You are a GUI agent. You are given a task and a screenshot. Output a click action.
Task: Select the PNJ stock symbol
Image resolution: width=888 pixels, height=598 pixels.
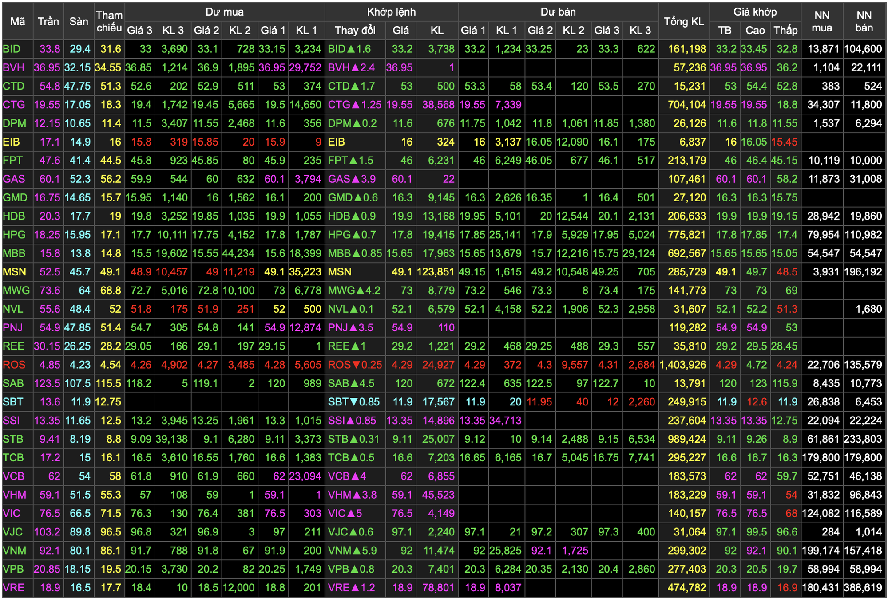pyautogui.click(x=12, y=327)
